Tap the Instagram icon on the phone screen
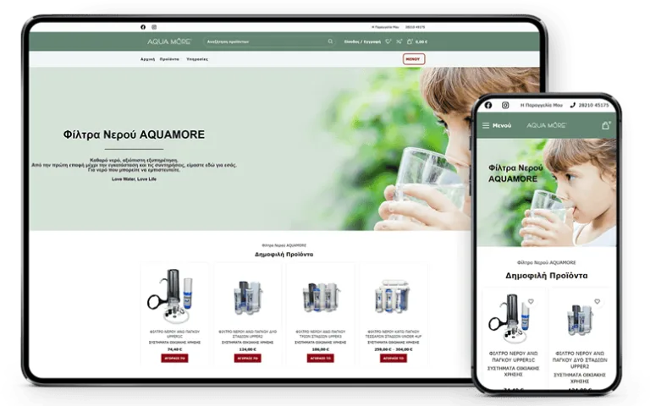This screenshot has height=406, width=650. (505, 105)
